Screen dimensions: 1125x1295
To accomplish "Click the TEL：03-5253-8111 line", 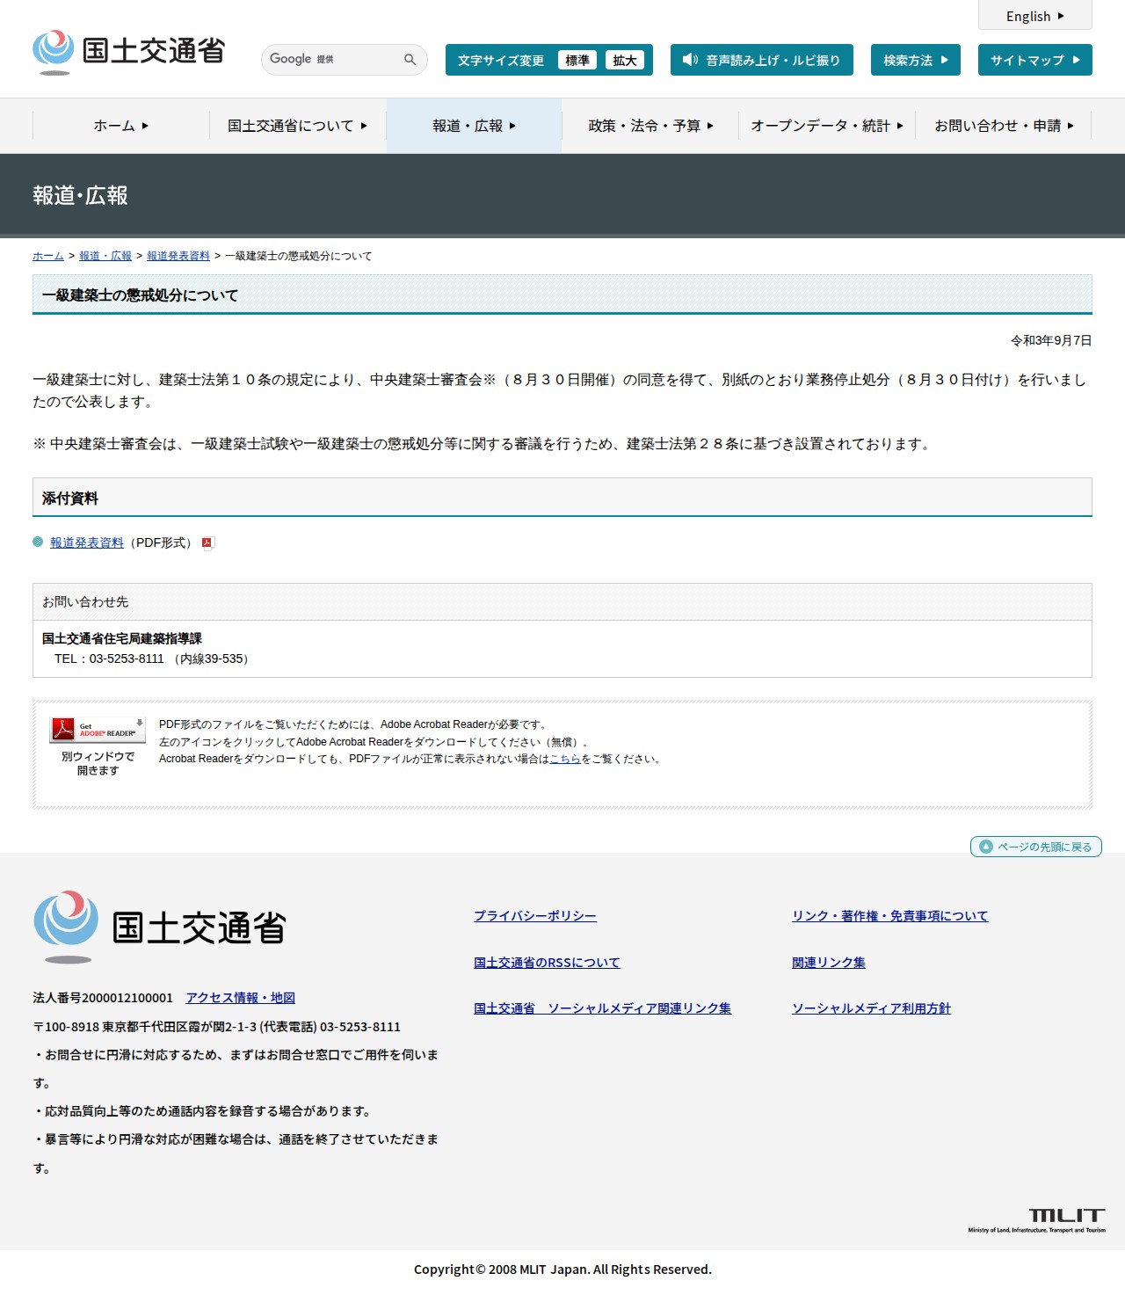I will [154, 658].
